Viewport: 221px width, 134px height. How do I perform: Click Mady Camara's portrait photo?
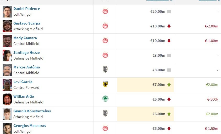click(x=7, y=41)
